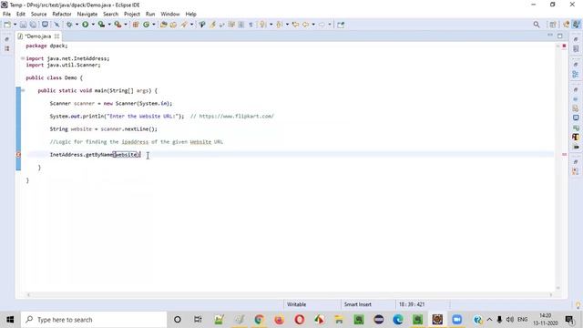Click the Search flashlight toolbar icon
Screen dimensions: 583x328
click(184, 25)
